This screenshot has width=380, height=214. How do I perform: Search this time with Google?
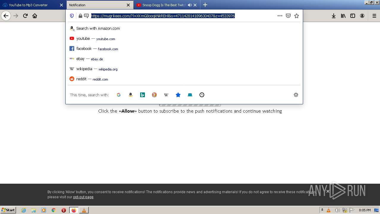click(x=119, y=95)
